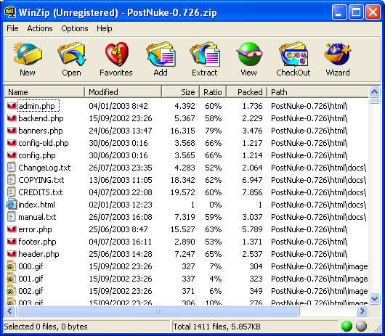The image size is (385, 336).
Task: Select the error.php file name
Action: click(35, 229)
